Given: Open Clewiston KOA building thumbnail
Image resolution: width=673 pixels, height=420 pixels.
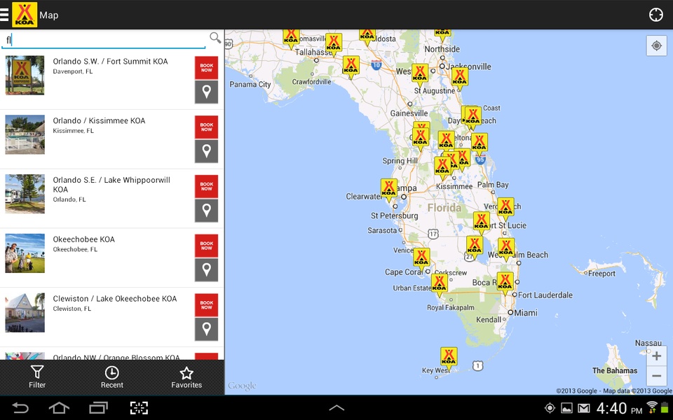Looking at the screenshot, I should point(25,312).
